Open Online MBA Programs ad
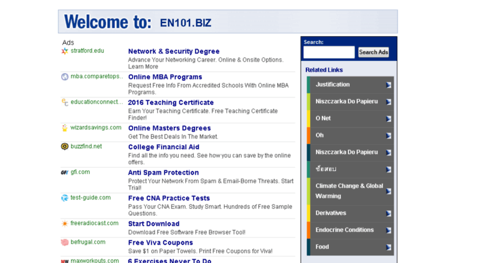 165,77
